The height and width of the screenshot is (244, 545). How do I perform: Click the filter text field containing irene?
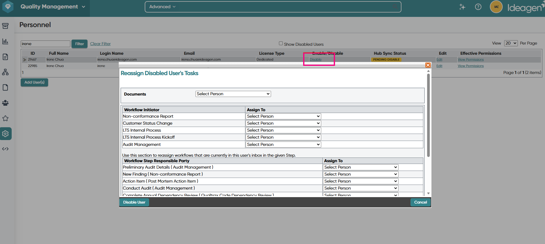[46, 44]
